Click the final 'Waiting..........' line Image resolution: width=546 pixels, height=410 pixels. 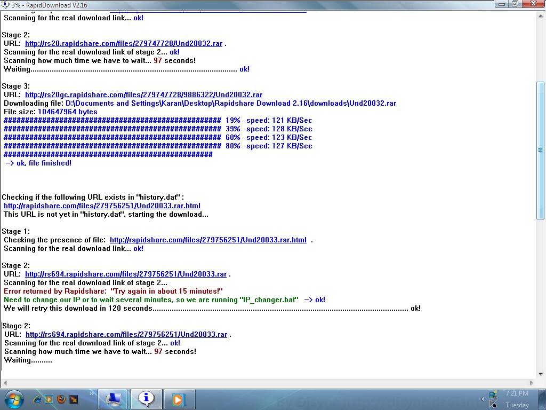point(28,360)
